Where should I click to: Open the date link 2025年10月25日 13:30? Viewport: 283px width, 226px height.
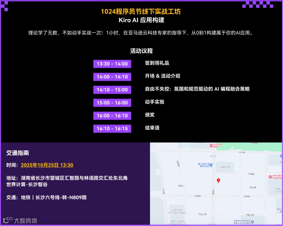click(x=47, y=165)
